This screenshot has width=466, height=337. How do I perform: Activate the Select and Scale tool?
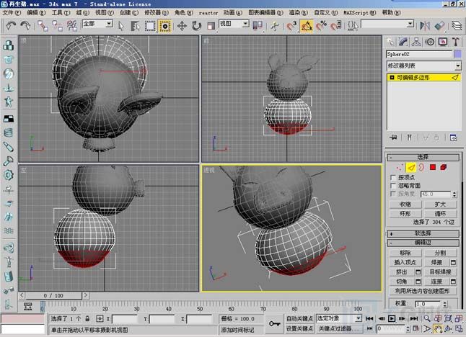point(211,26)
